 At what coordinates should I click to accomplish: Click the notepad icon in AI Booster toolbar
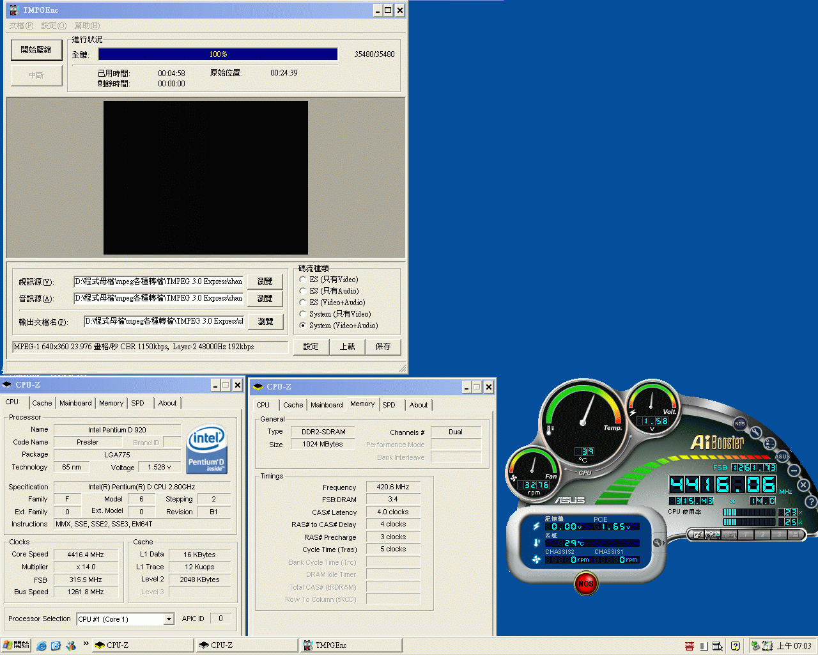tap(697, 535)
